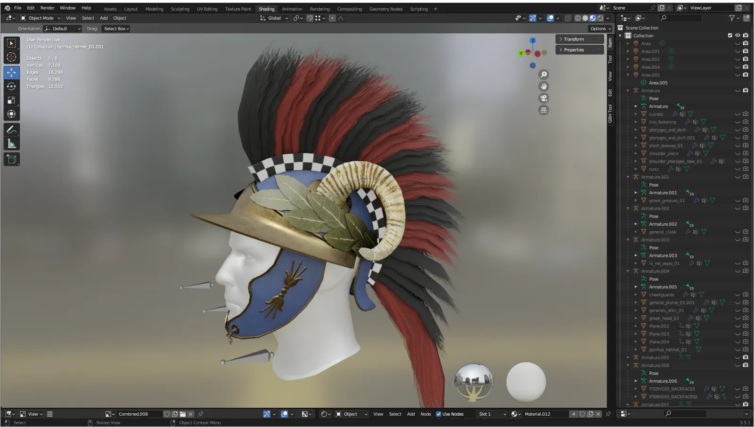Image resolution: width=754 pixels, height=427 pixels.
Task: Select the combined Transform tool
Action: coord(11,114)
